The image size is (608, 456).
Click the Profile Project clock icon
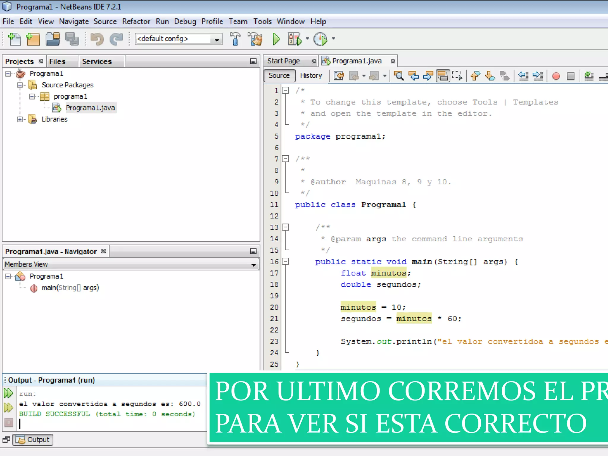[321, 39]
